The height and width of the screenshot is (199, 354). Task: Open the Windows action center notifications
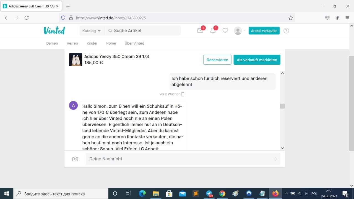[x=345, y=193]
